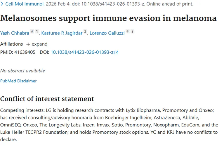Click the PMID number 41639405
Screen dimensions: 219x146
point(25,52)
